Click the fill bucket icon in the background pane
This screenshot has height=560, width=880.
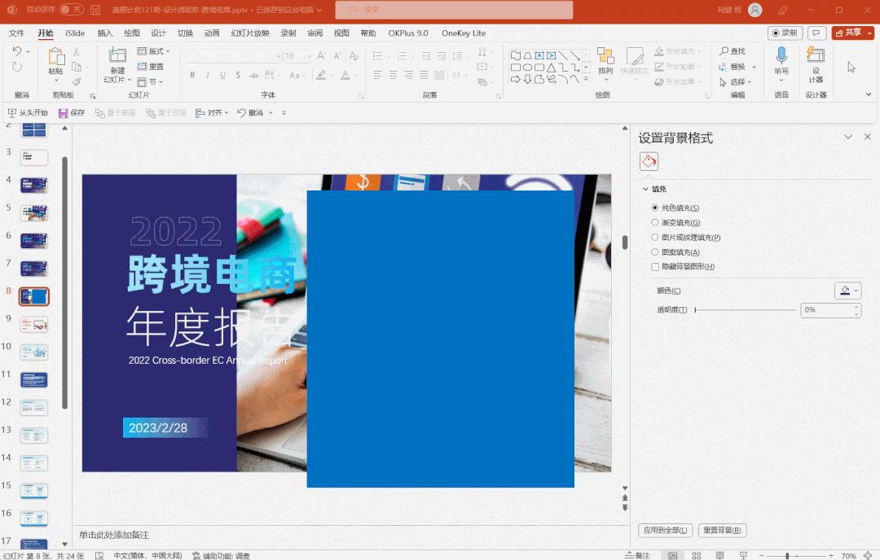649,161
